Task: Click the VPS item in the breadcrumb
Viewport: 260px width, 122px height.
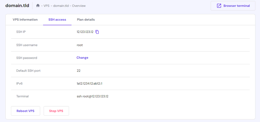Action: click(47, 6)
